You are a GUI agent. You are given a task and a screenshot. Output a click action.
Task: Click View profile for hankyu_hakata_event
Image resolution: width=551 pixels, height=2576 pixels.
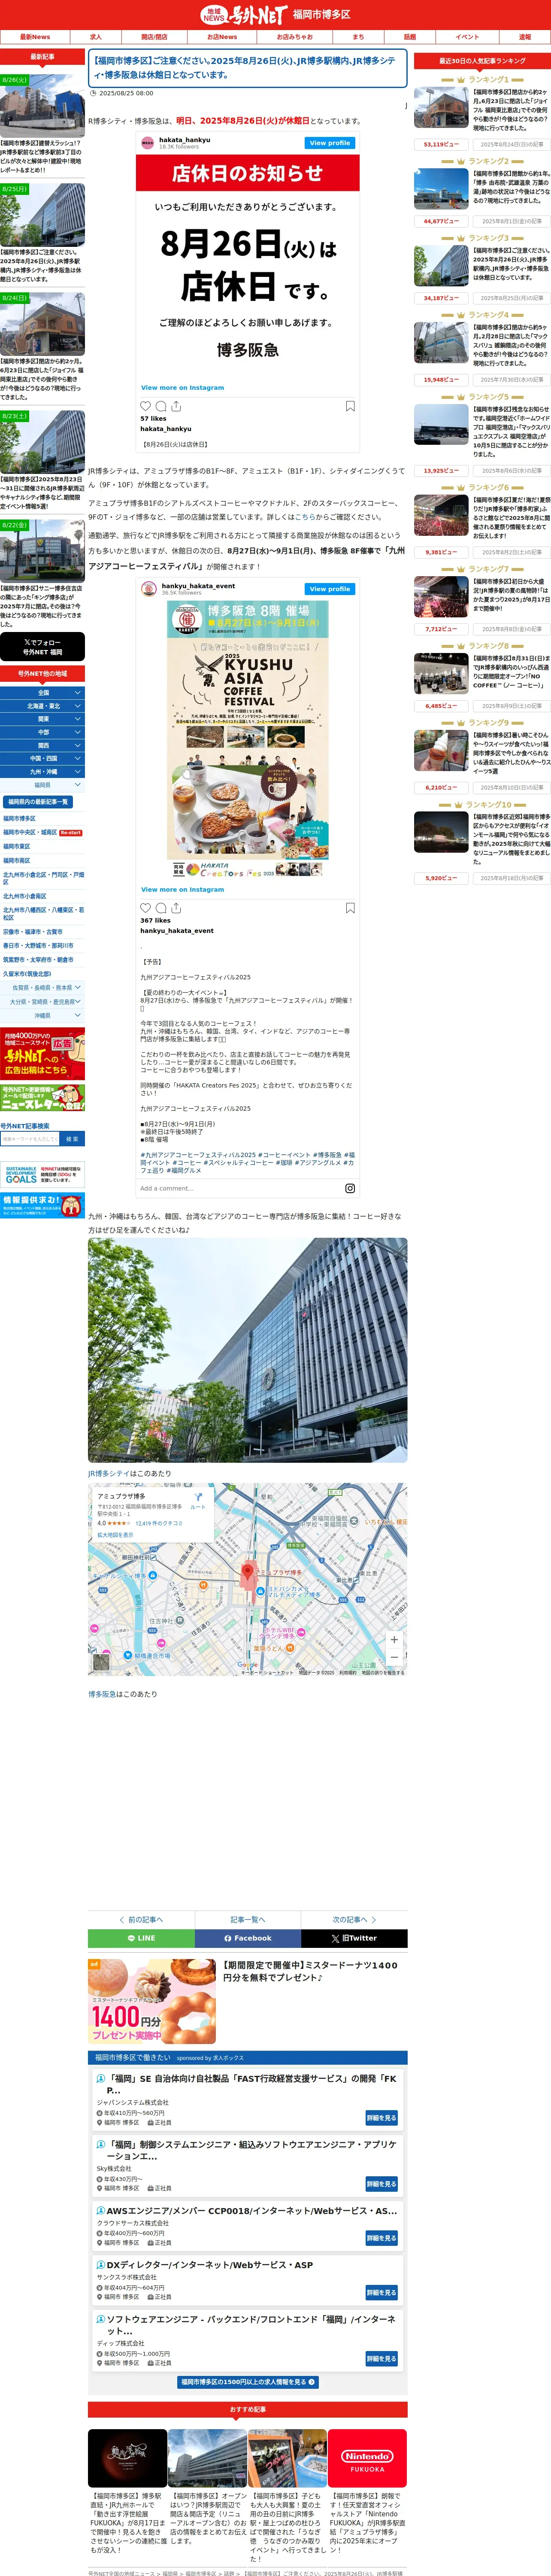330,589
